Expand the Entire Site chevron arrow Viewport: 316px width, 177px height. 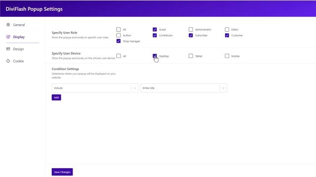(223, 88)
